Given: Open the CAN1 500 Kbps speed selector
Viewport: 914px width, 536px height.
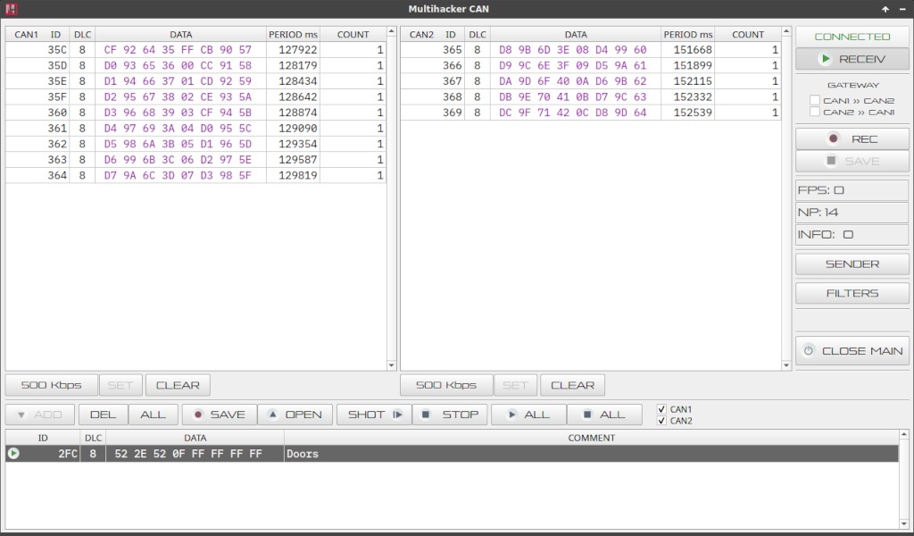Looking at the screenshot, I should (x=51, y=385).
